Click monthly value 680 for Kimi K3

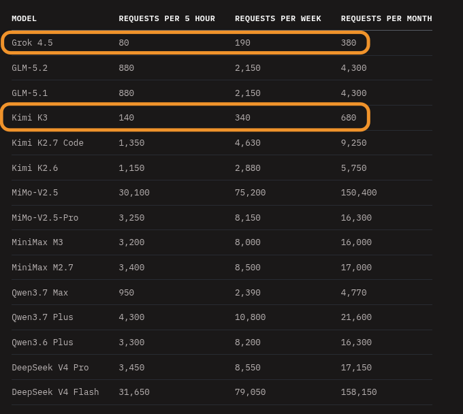click(349, 118)
